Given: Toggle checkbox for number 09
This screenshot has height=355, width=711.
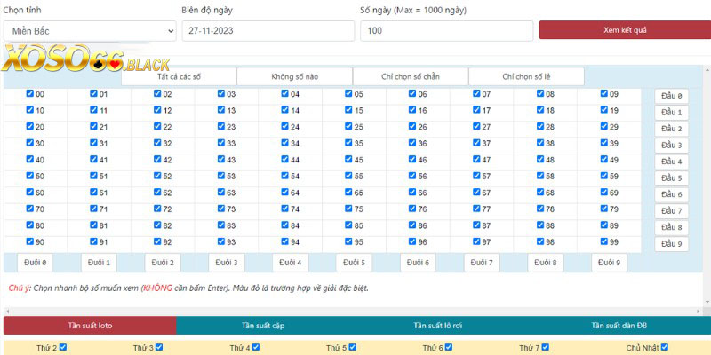Looking at the screenshot, I should [604, 93].
